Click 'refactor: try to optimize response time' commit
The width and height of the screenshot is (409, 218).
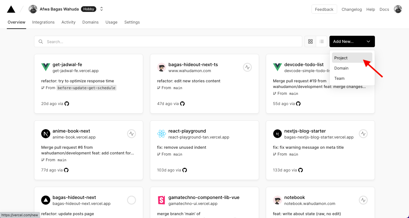(x=78, y=81)
